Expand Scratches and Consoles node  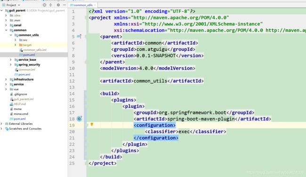pos(1,129)
